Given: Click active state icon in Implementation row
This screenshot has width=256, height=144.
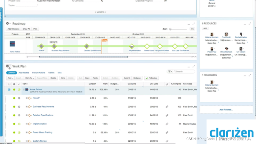Looking at the screenshot, I should tap(19, 124).
